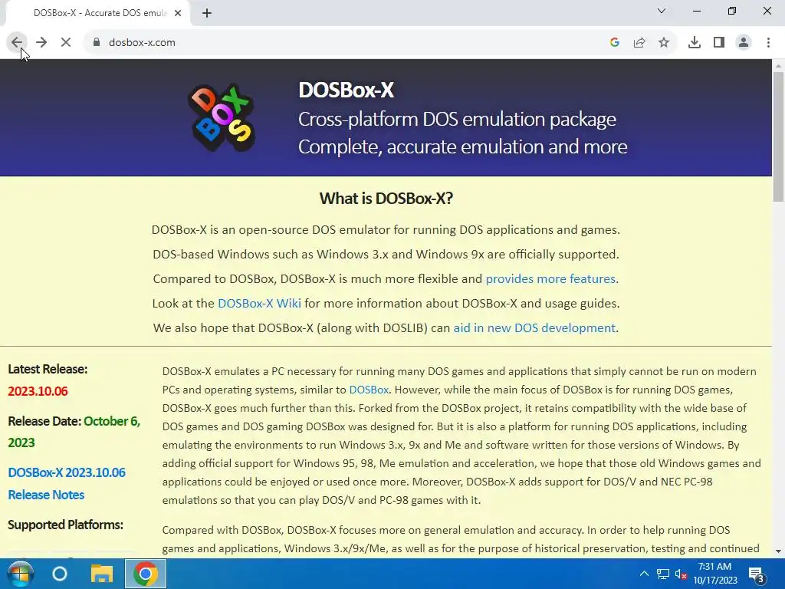Close the DOSBox-X tab
The width and height of the screenshot is (785, 589).
click(x=178, y=13)
